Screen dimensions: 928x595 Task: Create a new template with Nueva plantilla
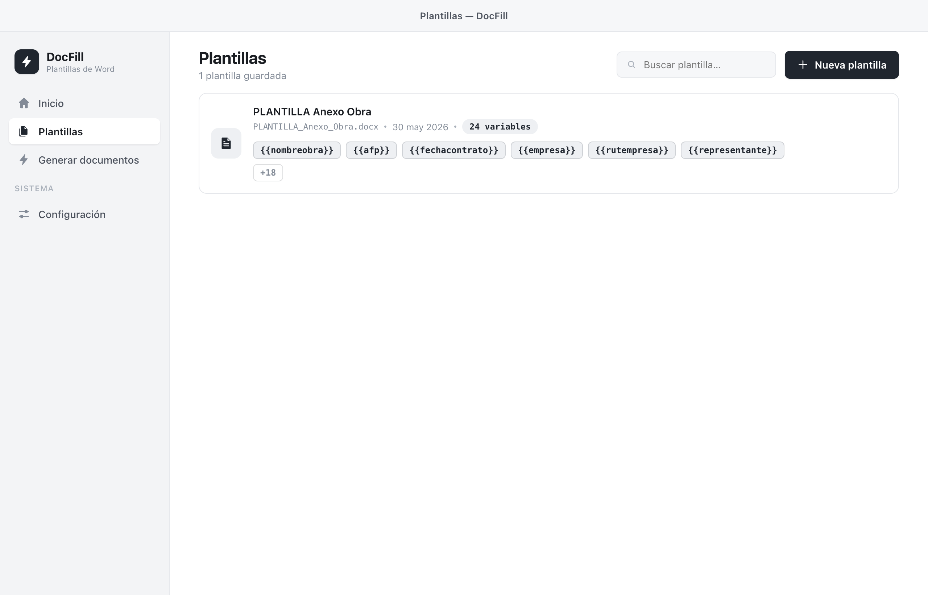click(x=841, y=65)
